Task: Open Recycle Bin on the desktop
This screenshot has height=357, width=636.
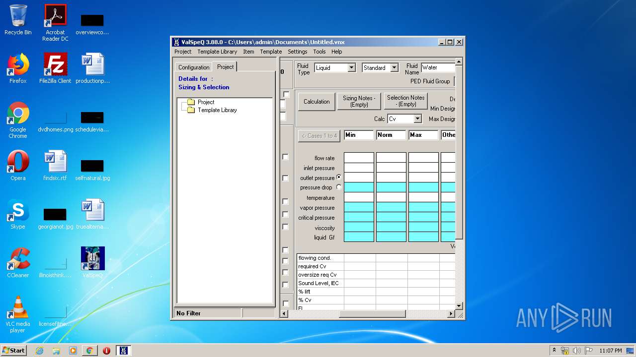Action: pos(18,20)
